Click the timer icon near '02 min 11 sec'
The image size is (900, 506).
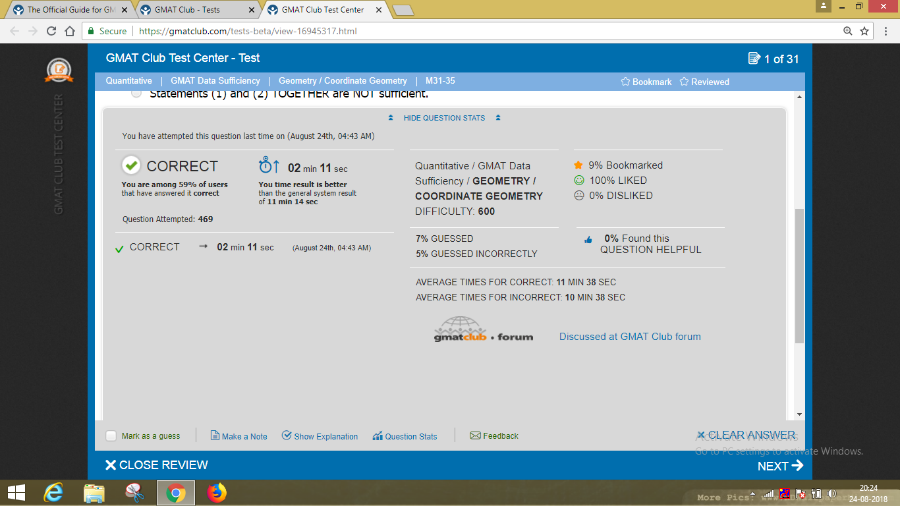click(266, 167)
